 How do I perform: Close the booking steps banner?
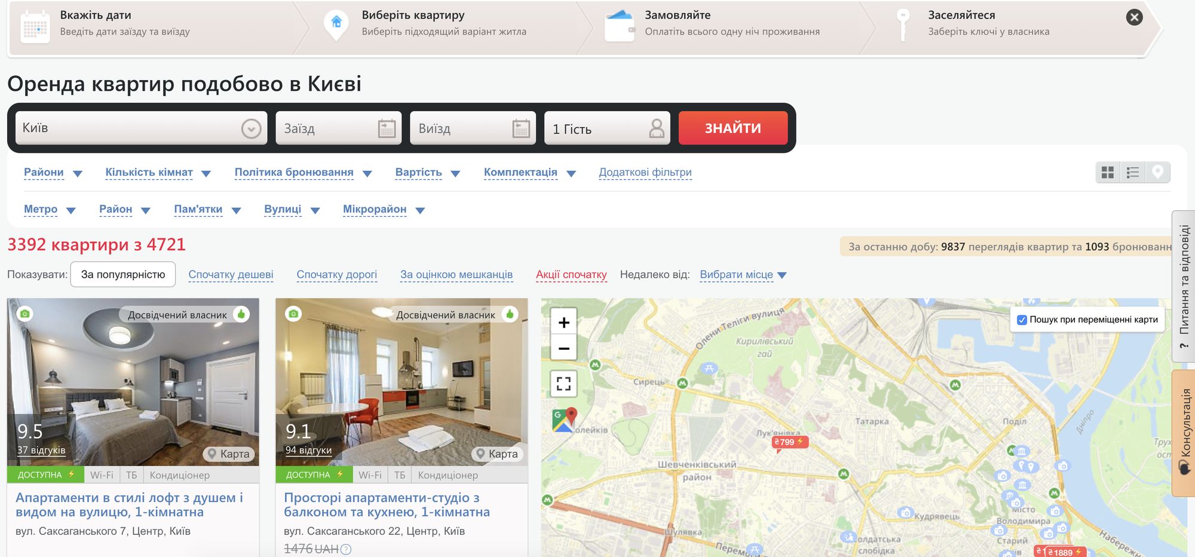point(1134,17)
